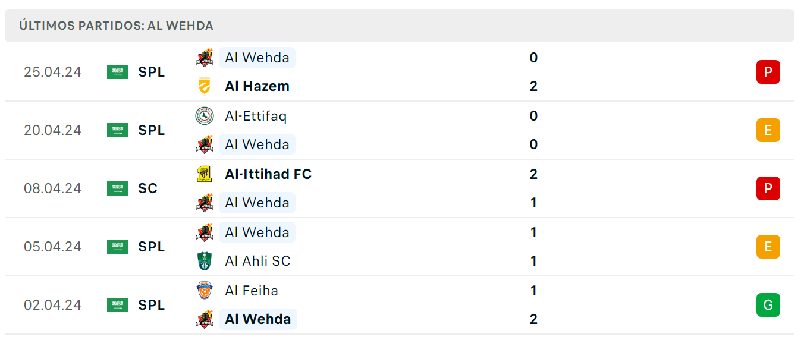801x343 pixels.
Task: Click the Al Ahli SC green crest icon
Action: [x=205, y=261]
